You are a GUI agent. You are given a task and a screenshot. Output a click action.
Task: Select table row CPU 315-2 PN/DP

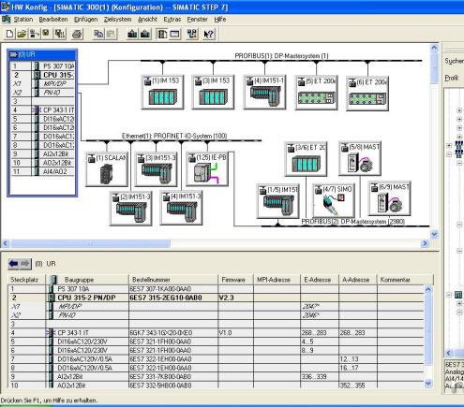coord(216,298)
